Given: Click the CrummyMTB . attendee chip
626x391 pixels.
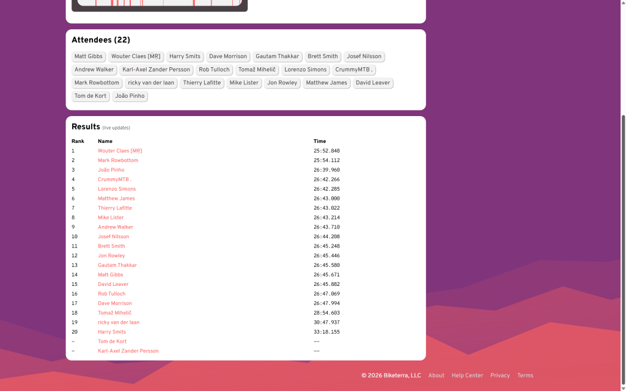Looking at the screenshot, I should [x=354, y=70].
